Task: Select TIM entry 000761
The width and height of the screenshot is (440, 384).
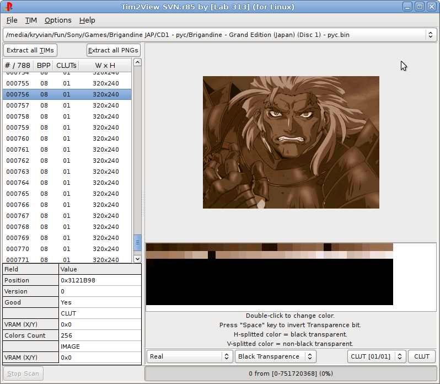Action: tap(67, 150)
